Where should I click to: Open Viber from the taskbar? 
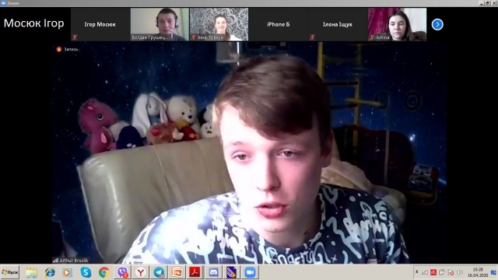coord(122,272)
